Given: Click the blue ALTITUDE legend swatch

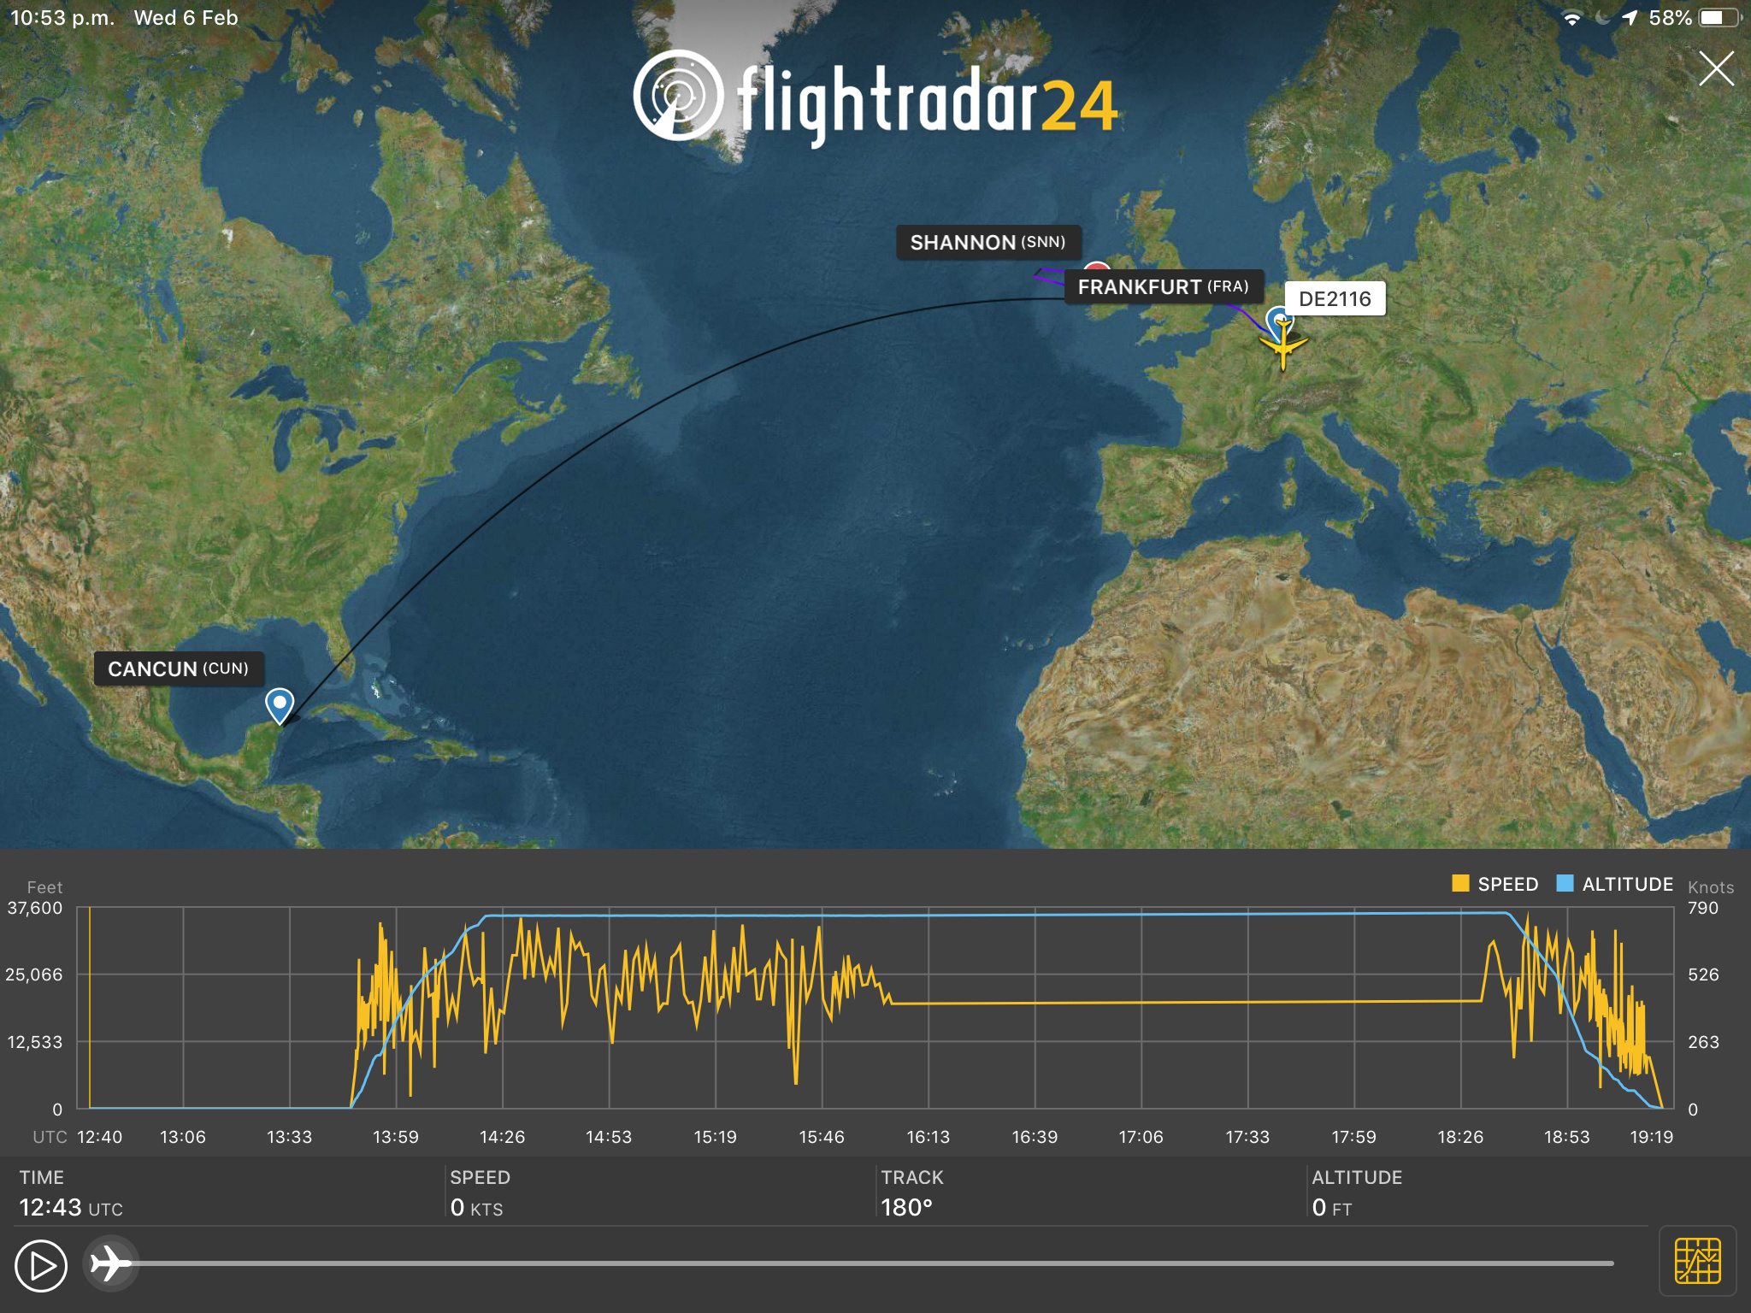Looking at the screenshot, I should [1565, 884].
